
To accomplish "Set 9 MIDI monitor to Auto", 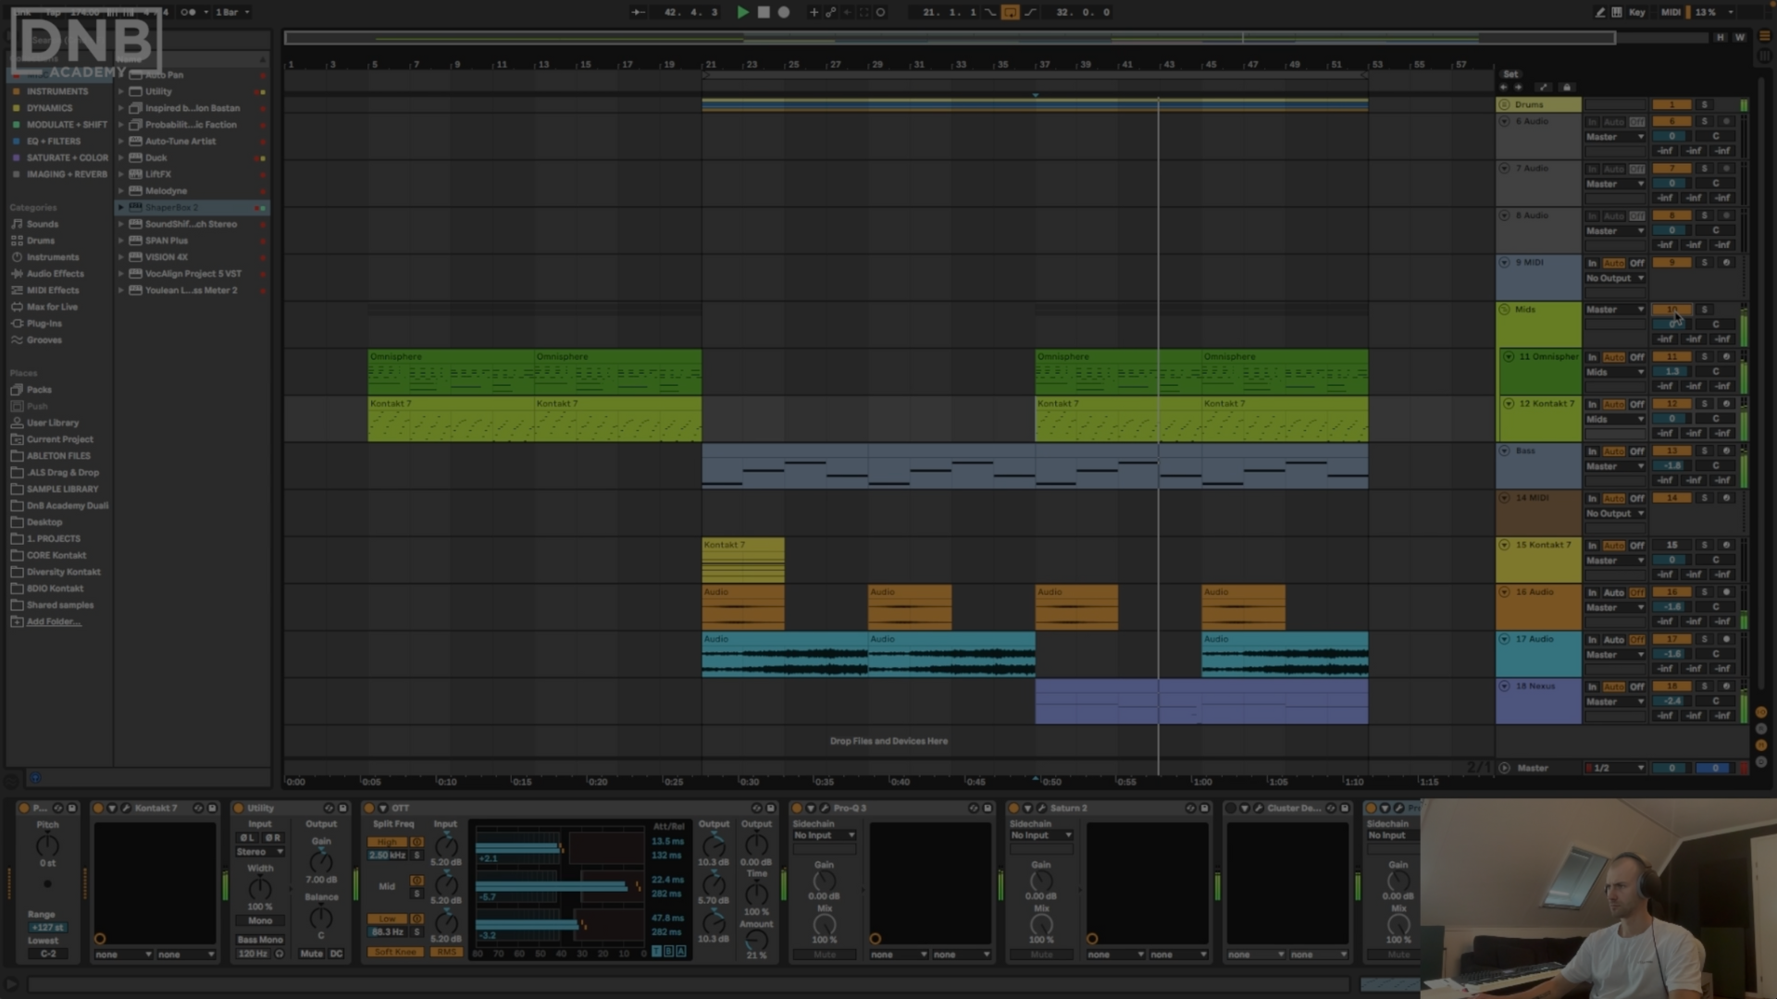I will (1614, 263).
